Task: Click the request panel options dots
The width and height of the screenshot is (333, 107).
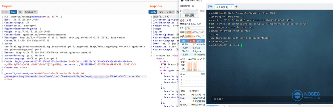Action: (147, 83)
